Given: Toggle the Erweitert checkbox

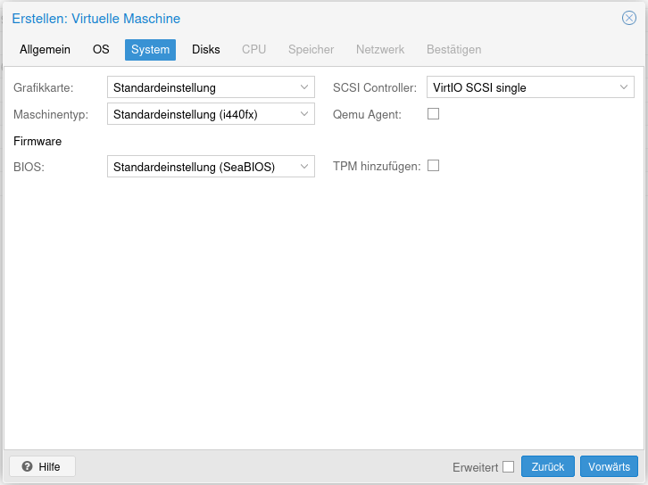Looking at the screenshot, I should [509, 466].
